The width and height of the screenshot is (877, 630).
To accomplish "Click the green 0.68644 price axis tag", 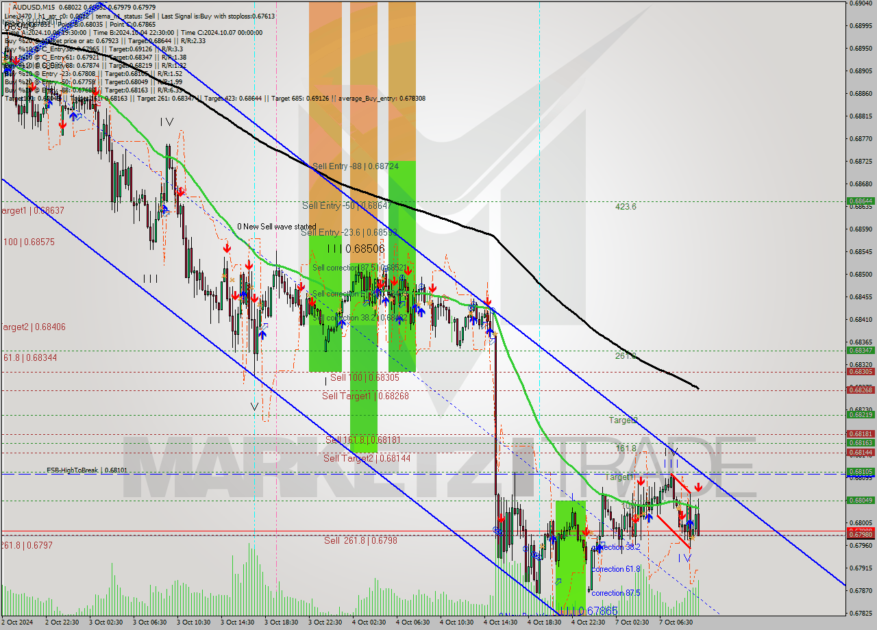I will tap(861, 201).
